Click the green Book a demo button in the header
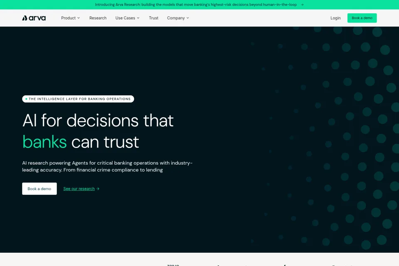 tap(362, 18)
